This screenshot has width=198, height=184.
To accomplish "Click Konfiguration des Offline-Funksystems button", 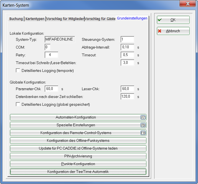I will (78, 141).
